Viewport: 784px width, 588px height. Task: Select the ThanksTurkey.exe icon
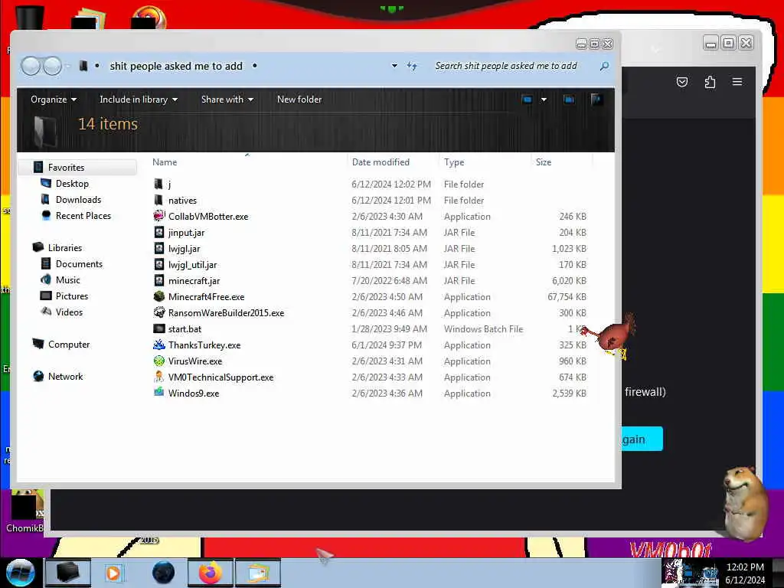[159, 345]
